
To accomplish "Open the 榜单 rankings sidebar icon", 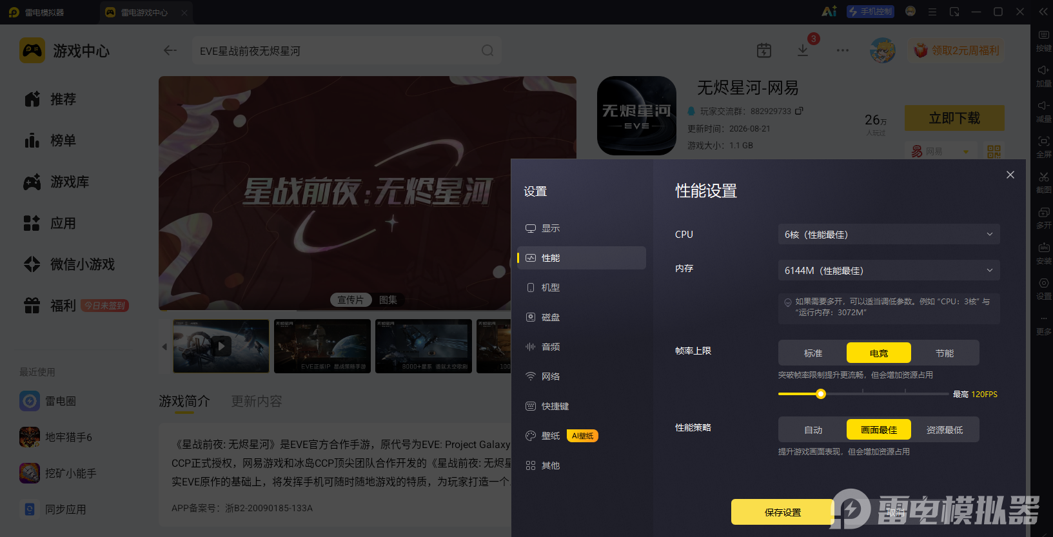I will [x=32, y=140].
